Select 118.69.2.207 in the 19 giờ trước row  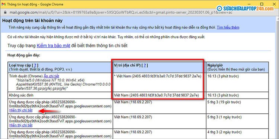[133, 102]
